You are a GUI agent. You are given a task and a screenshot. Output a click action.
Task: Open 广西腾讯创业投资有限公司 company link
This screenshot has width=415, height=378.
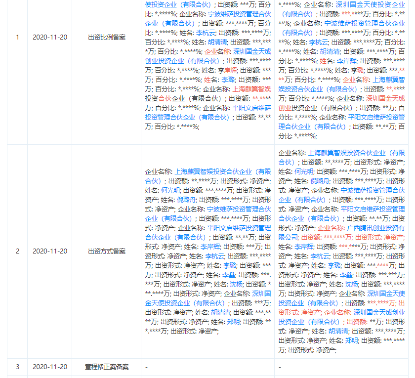[x=375, y=228]
